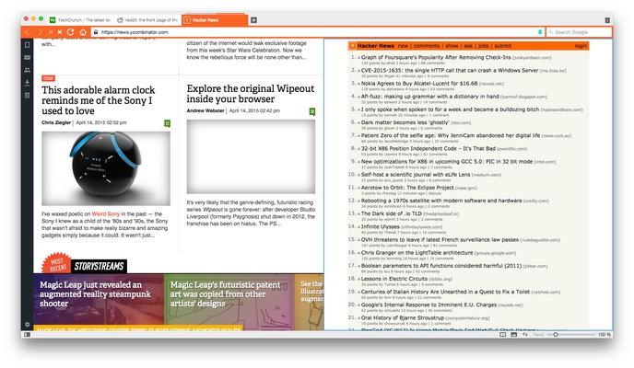Open page actions in status bar
634x368 pixels.
click(x=525, y=335)
